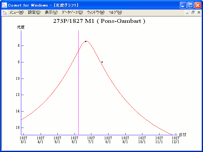This screenshot has height=152, width=203.
Task: Click the Comet for Windows title bar icon
Action: click(x=4, y=5)
